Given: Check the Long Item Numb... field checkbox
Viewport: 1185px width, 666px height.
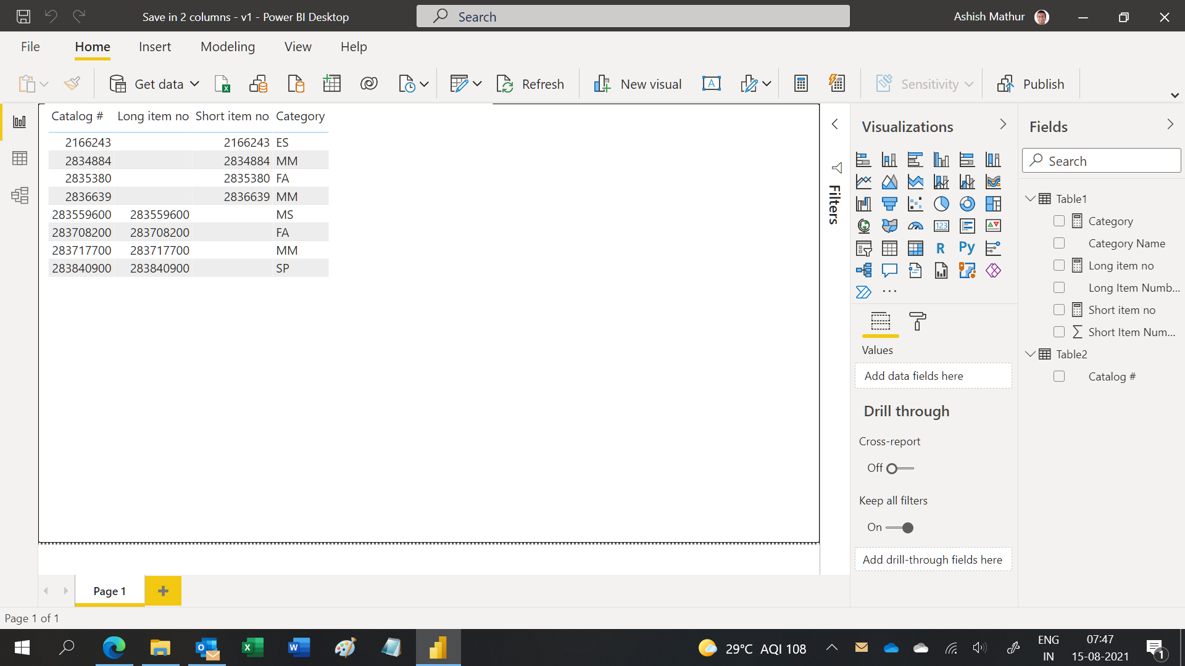Looking at the screenshot, I should click(1059, 287).
